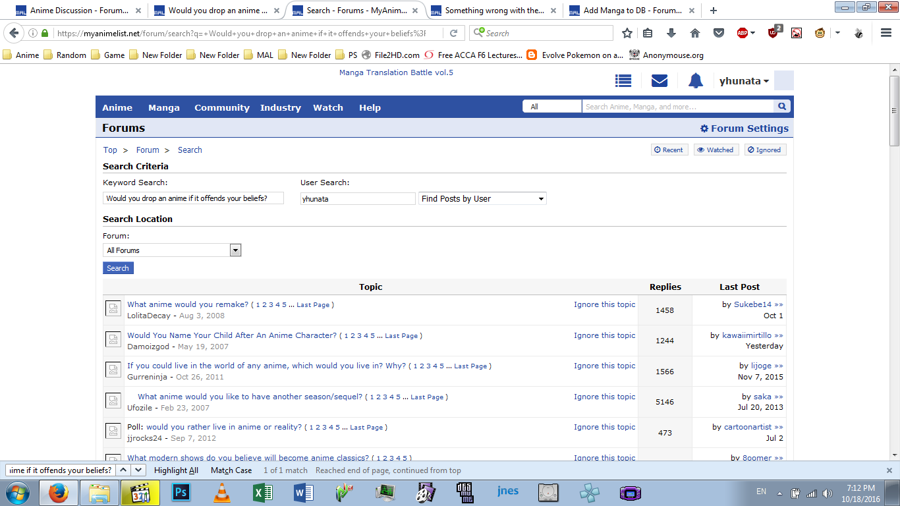Toggle the Watched topics filter
The image size is (900, 506).
tap(715, 150)
